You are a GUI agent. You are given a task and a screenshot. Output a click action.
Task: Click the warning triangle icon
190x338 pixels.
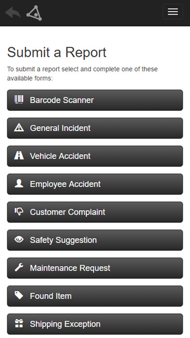coord(19,128)
